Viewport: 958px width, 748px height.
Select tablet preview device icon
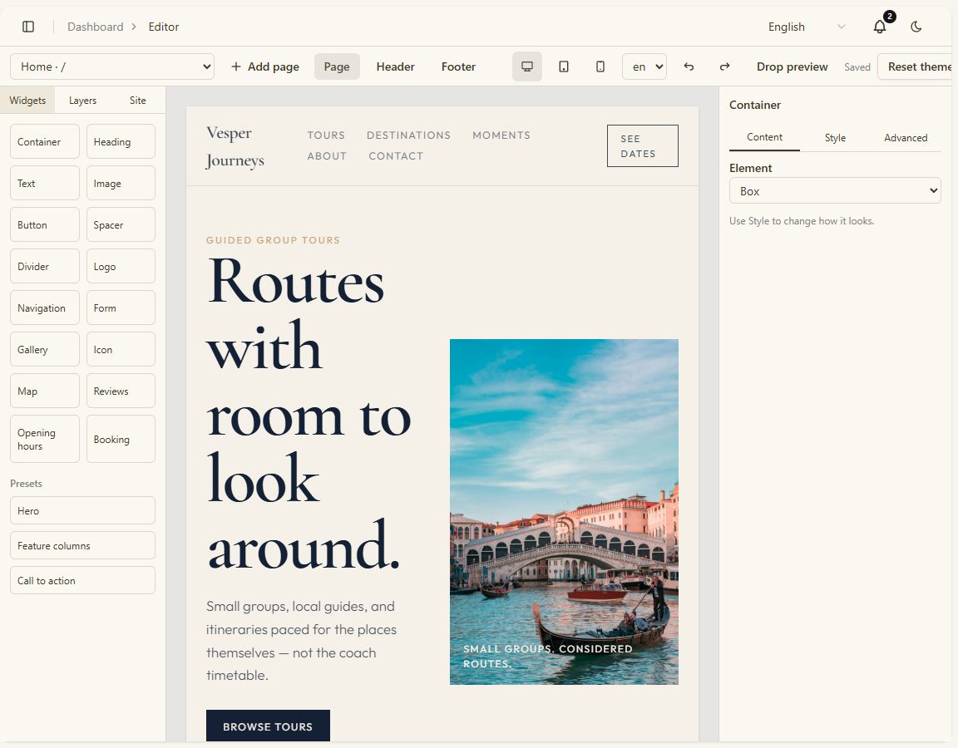(563, 66)
